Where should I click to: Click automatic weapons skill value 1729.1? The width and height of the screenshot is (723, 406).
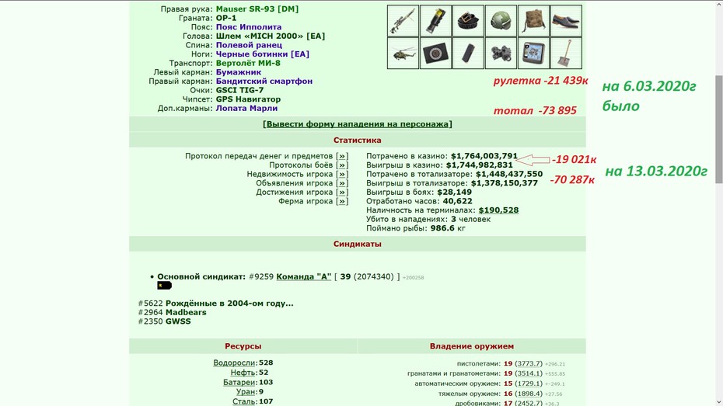[529, 384]
